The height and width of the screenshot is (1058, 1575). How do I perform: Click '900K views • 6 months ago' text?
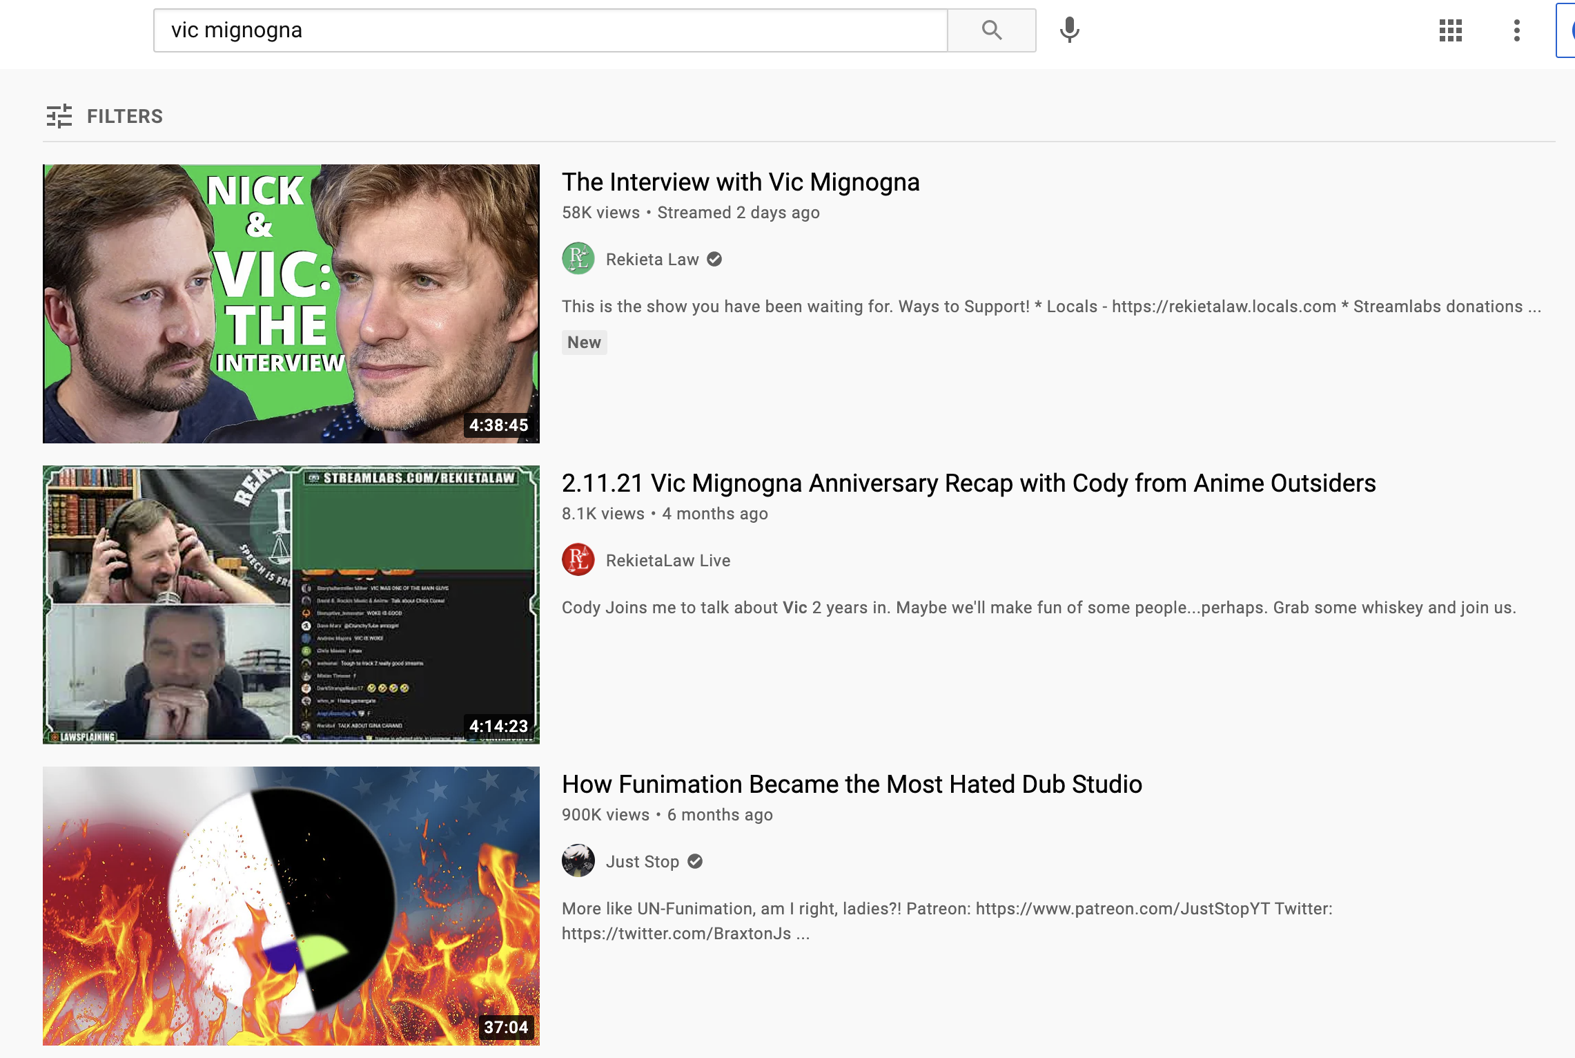[x=667, y=815]
